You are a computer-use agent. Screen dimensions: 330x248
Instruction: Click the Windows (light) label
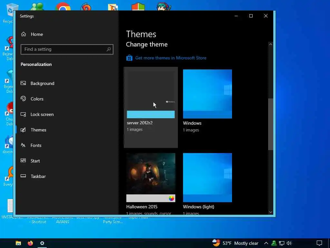point(199,207)
